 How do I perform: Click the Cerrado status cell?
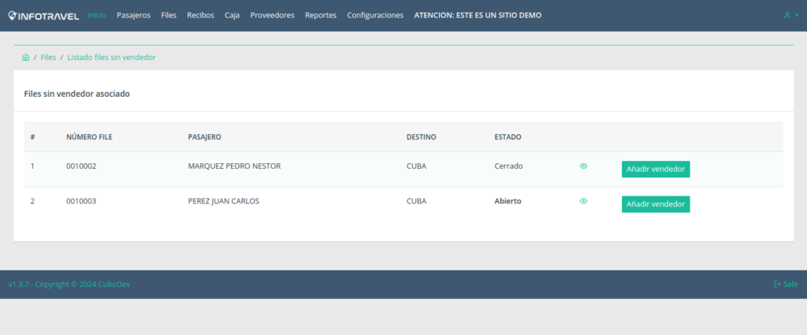(x=508, y=166)
